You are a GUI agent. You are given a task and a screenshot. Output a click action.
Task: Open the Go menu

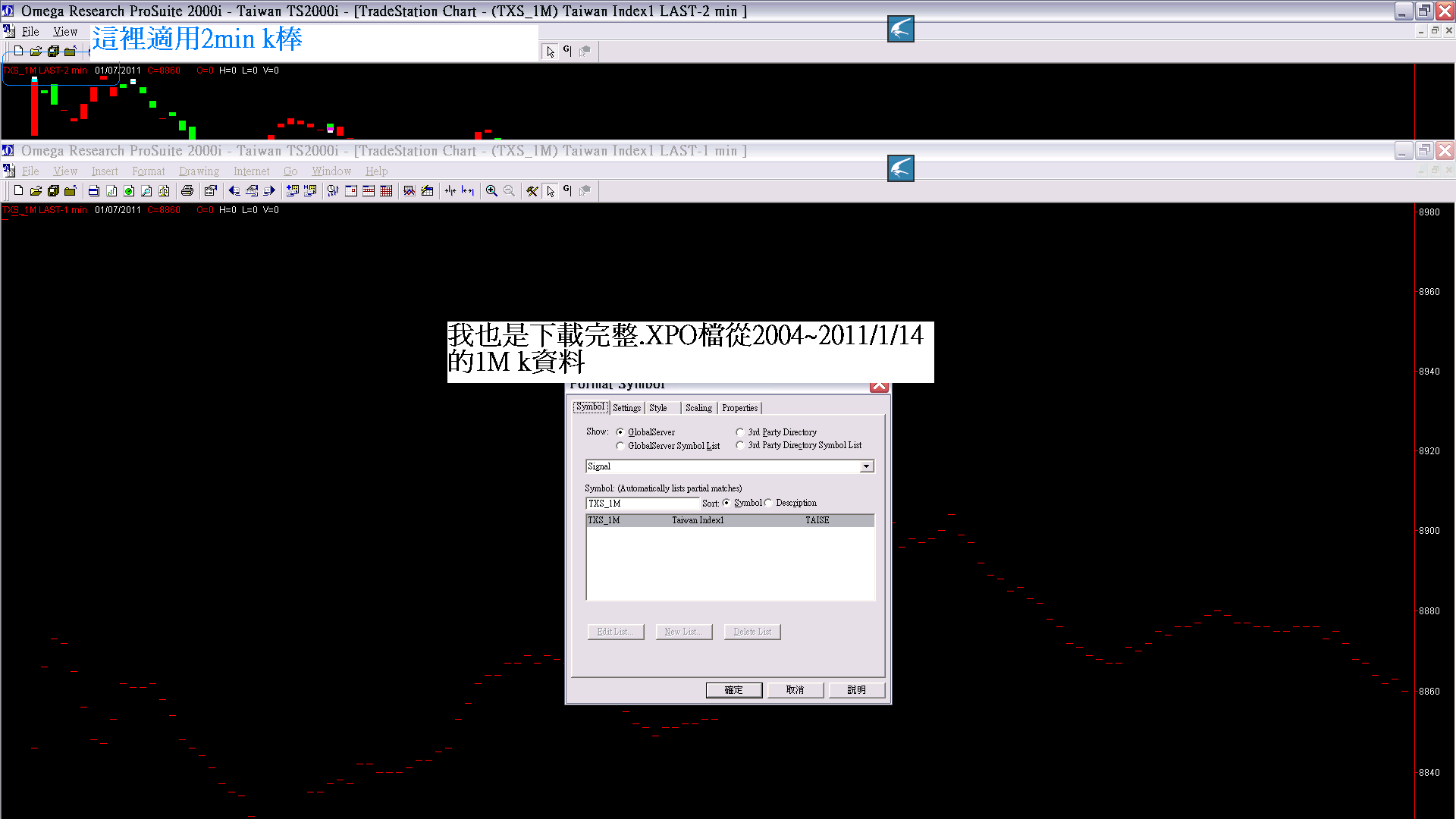290,171
